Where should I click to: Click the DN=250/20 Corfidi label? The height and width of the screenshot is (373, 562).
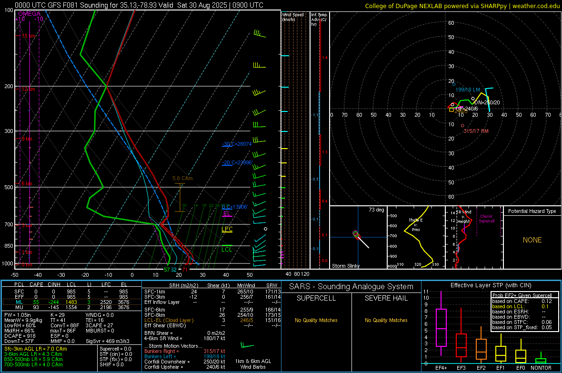point(487,102)
